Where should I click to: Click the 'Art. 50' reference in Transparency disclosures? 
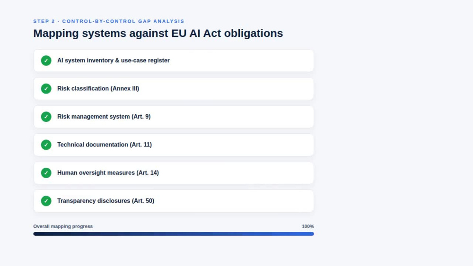pyautogui.click(x=144, y=201)
